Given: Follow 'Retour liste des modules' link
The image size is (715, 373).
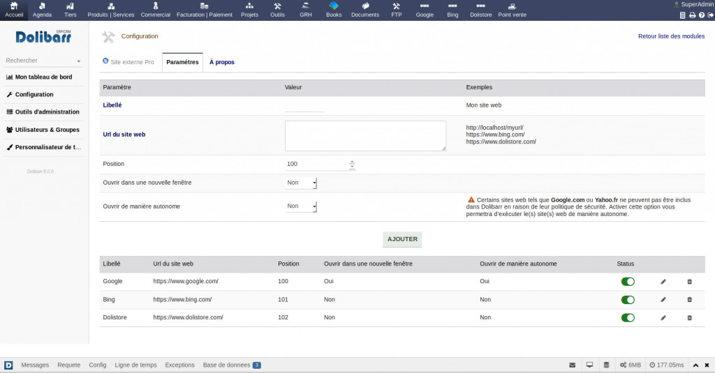Looking at the screenshot, I should click(x=671, y=36).
